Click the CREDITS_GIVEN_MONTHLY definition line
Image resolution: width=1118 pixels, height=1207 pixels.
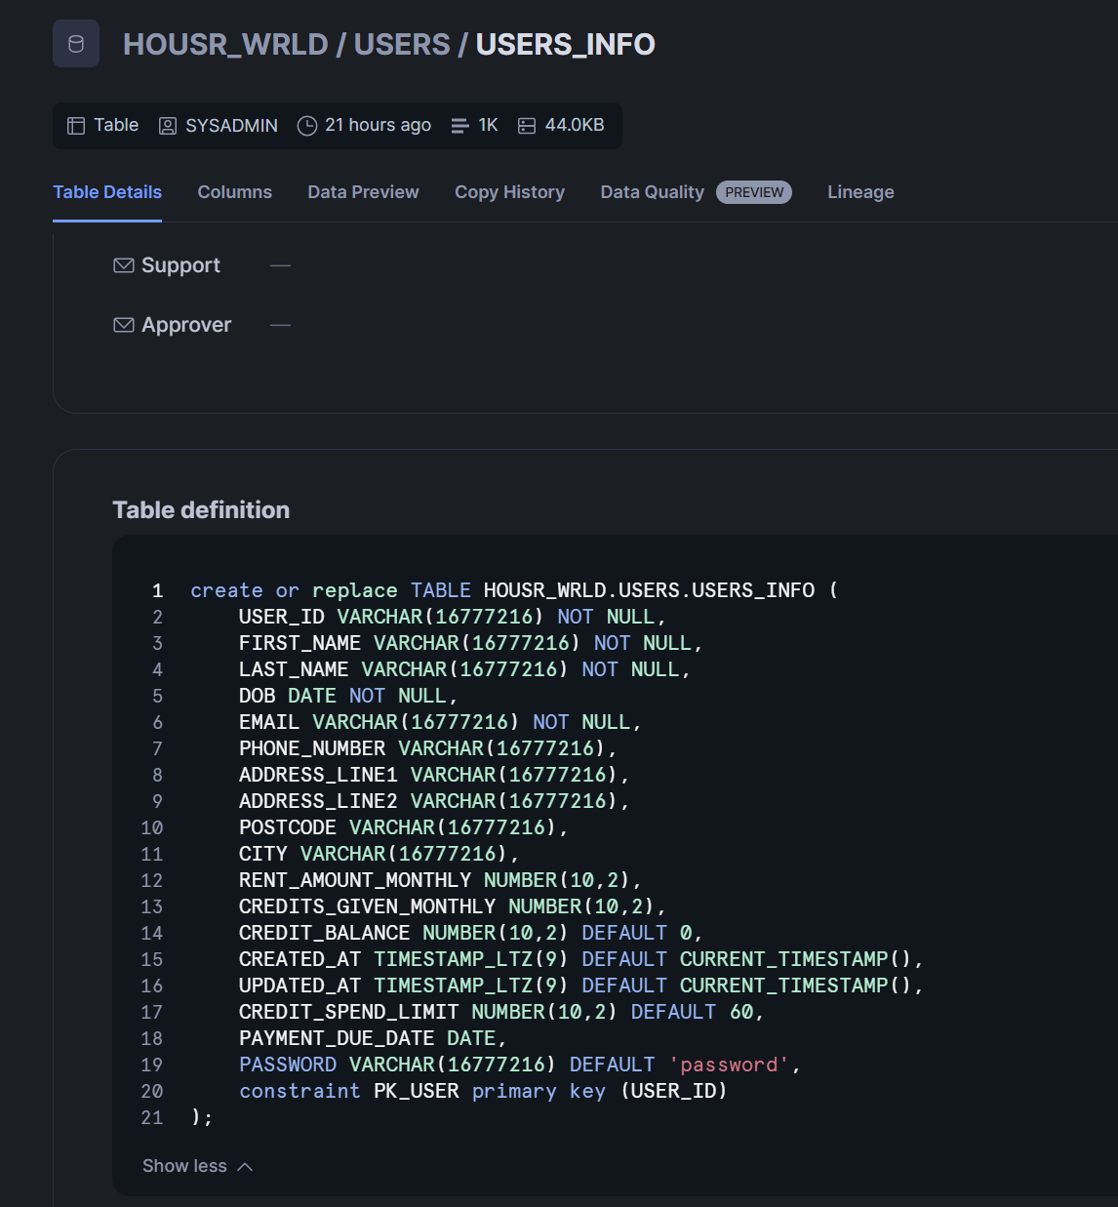453,906
